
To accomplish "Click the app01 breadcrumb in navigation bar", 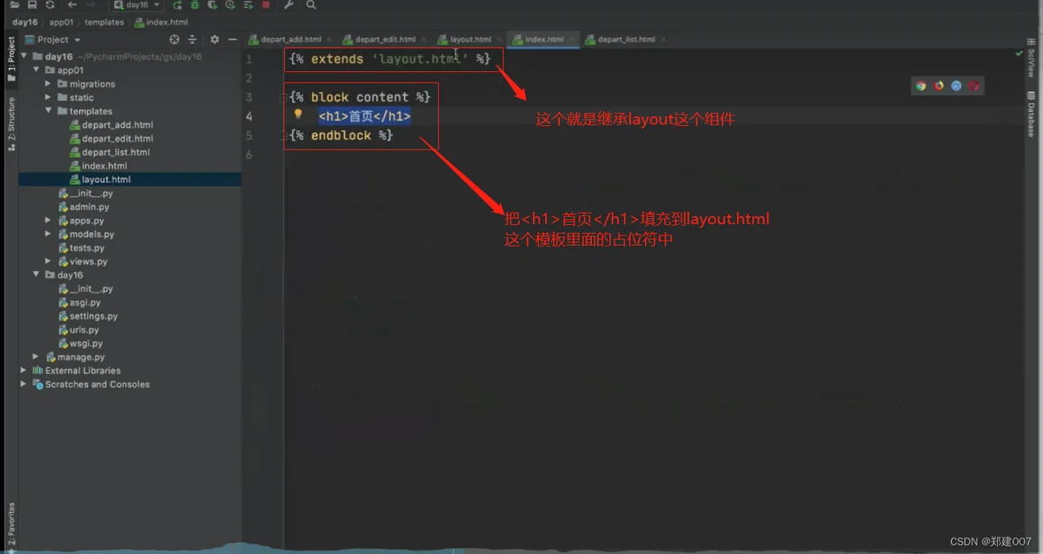I will click(x=61, y=22).
